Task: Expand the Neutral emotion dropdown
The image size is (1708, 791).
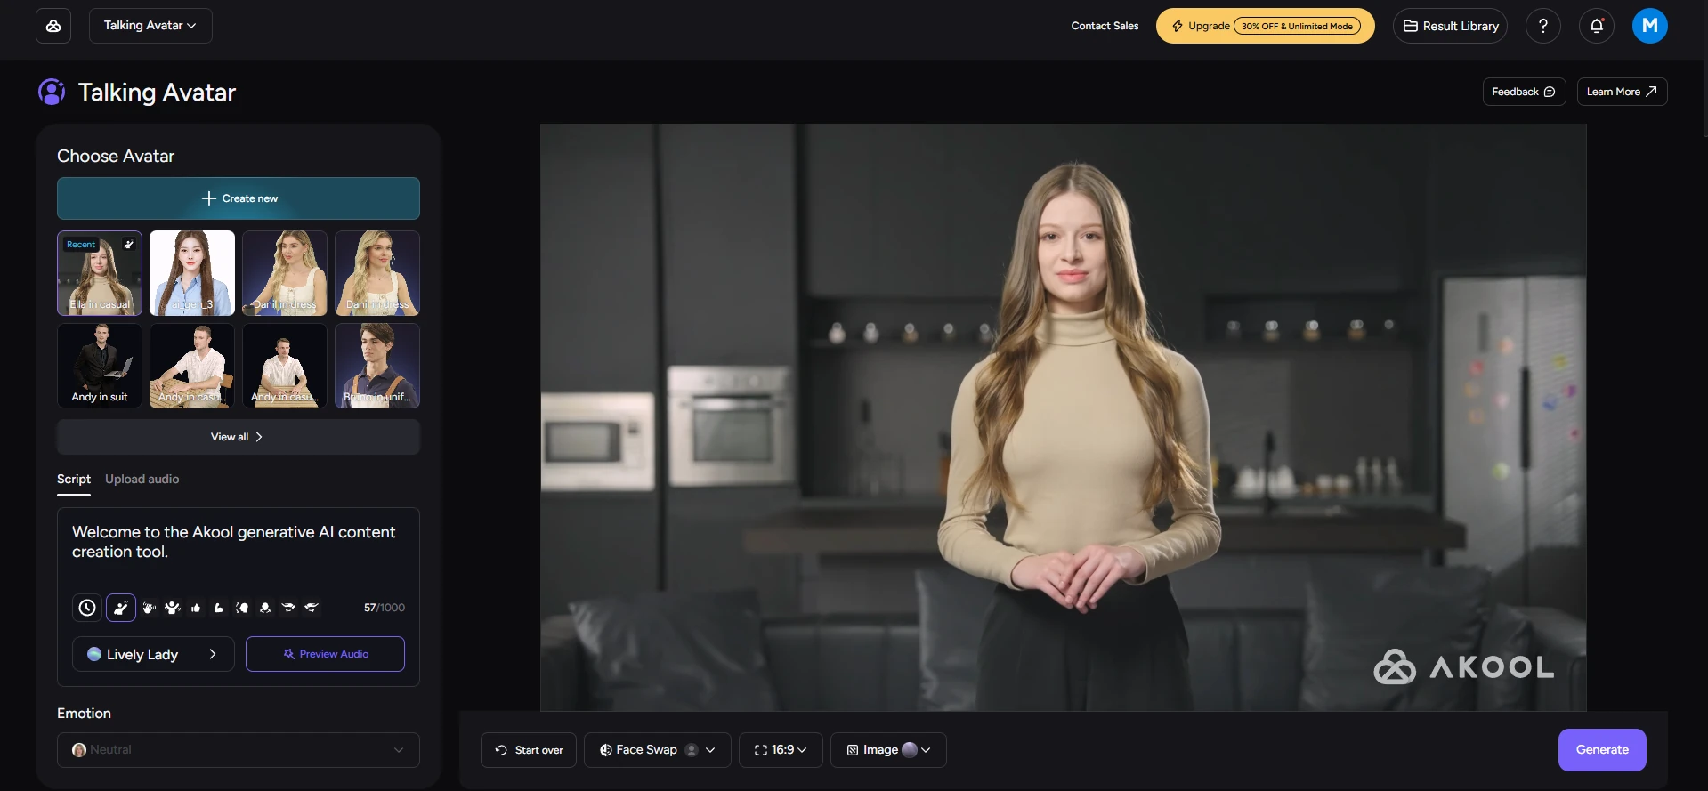Action: (239, 750)
